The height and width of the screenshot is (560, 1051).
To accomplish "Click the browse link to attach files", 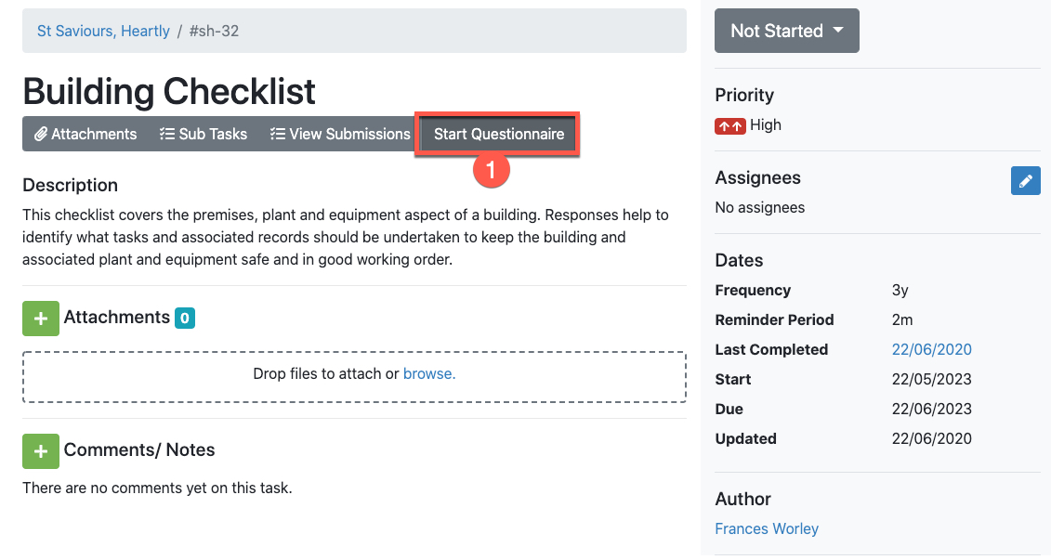I will [429, 374].
